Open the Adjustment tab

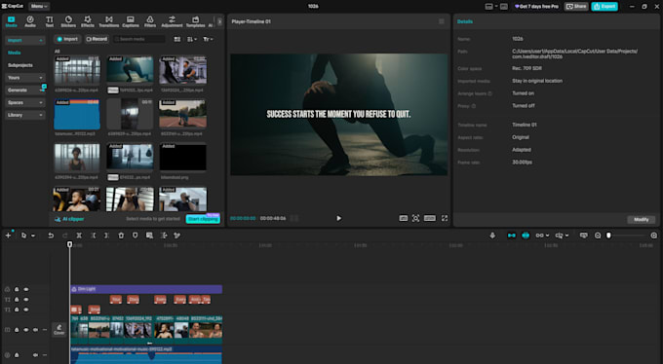click(x=172, y=21)
